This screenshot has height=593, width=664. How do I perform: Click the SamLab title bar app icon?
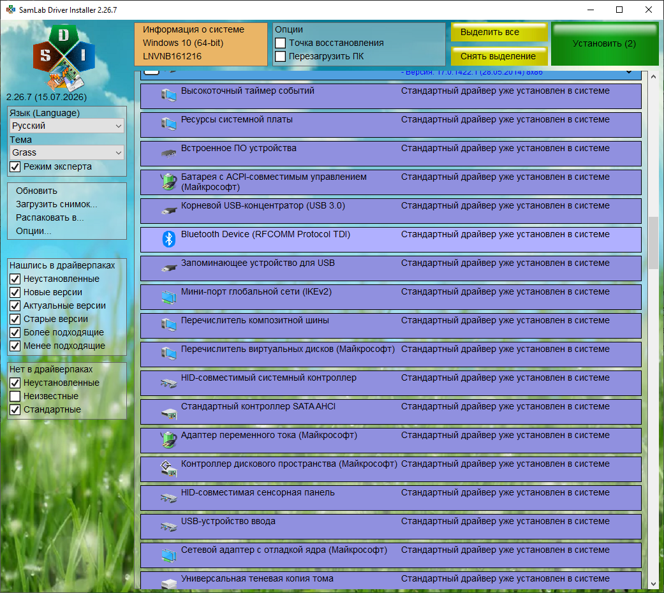[11, 10]
